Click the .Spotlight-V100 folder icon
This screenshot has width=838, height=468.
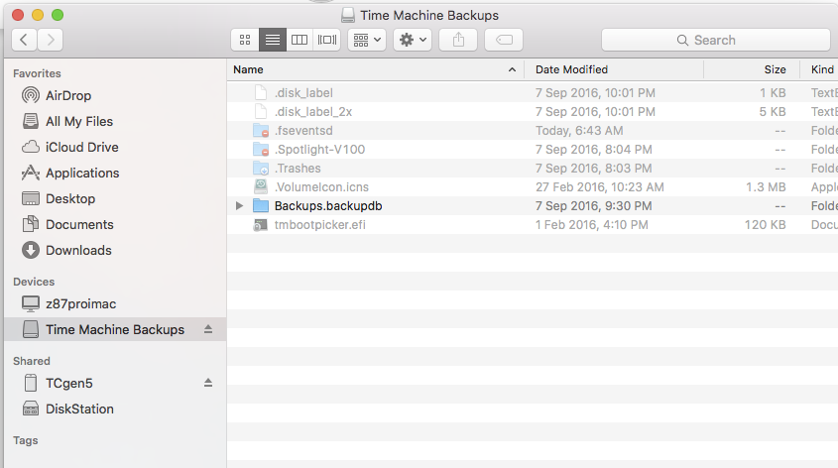[261, 150]
